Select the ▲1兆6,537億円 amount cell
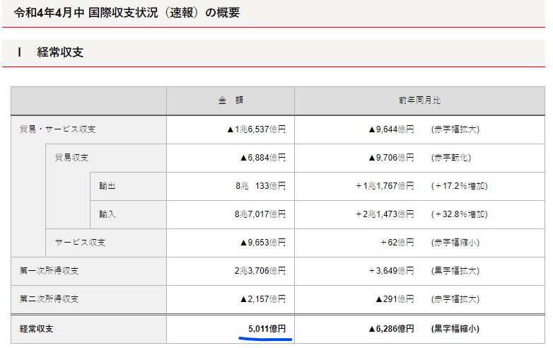 pyautogui.click(x=256, y=129)
